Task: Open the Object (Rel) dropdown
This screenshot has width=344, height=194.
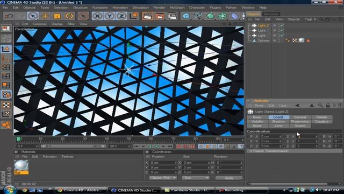Action: click(x=163, y=178)
